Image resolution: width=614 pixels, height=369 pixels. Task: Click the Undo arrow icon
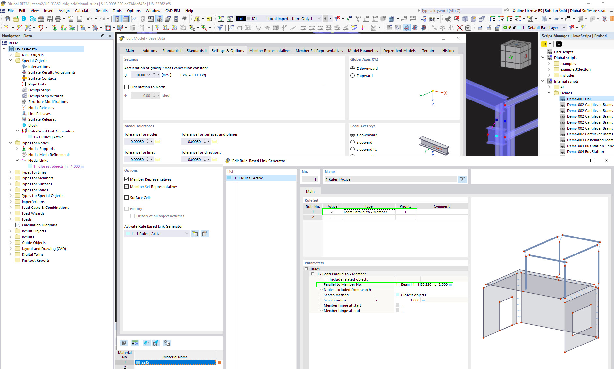click(89, 19)
